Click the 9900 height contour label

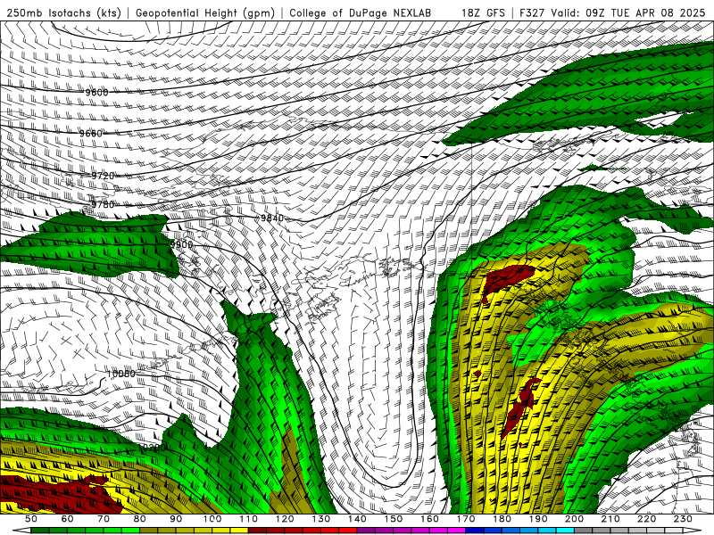182,244
